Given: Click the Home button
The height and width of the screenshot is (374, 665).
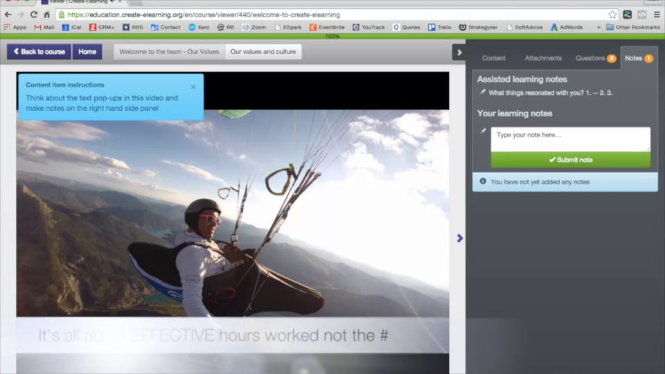Looking at the screenshot, I should (x=87, y=52).
